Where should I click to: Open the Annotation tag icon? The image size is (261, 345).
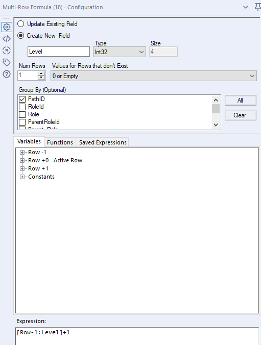[7, 62]
